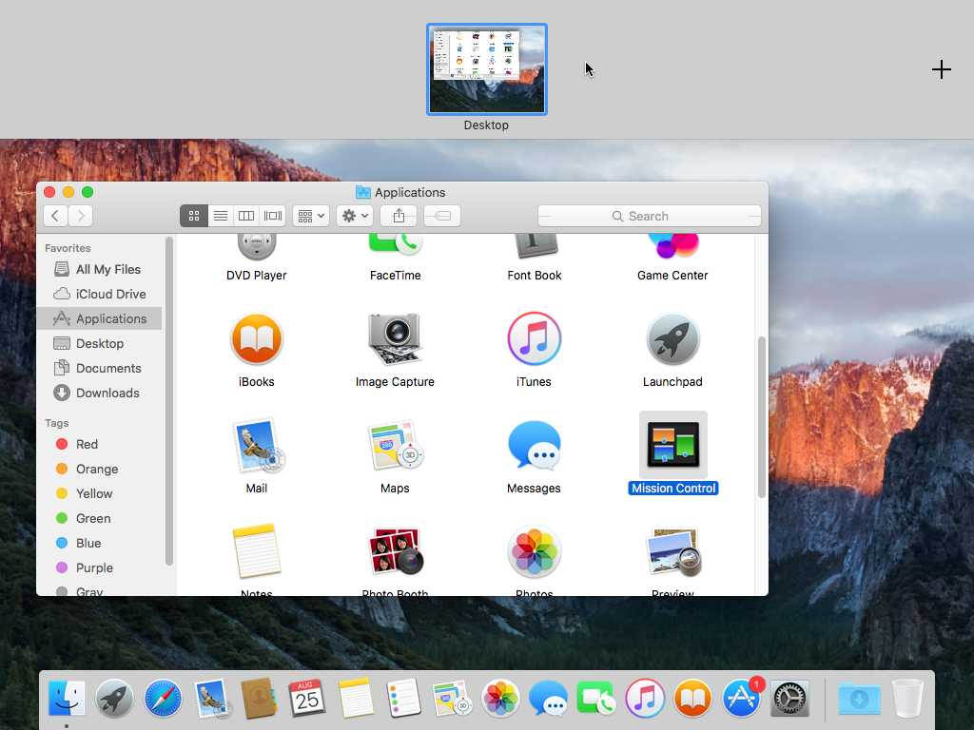Screen dimensions: 974x730
Task: Select the Notes app in Finder window
Action: click(257, 551)
